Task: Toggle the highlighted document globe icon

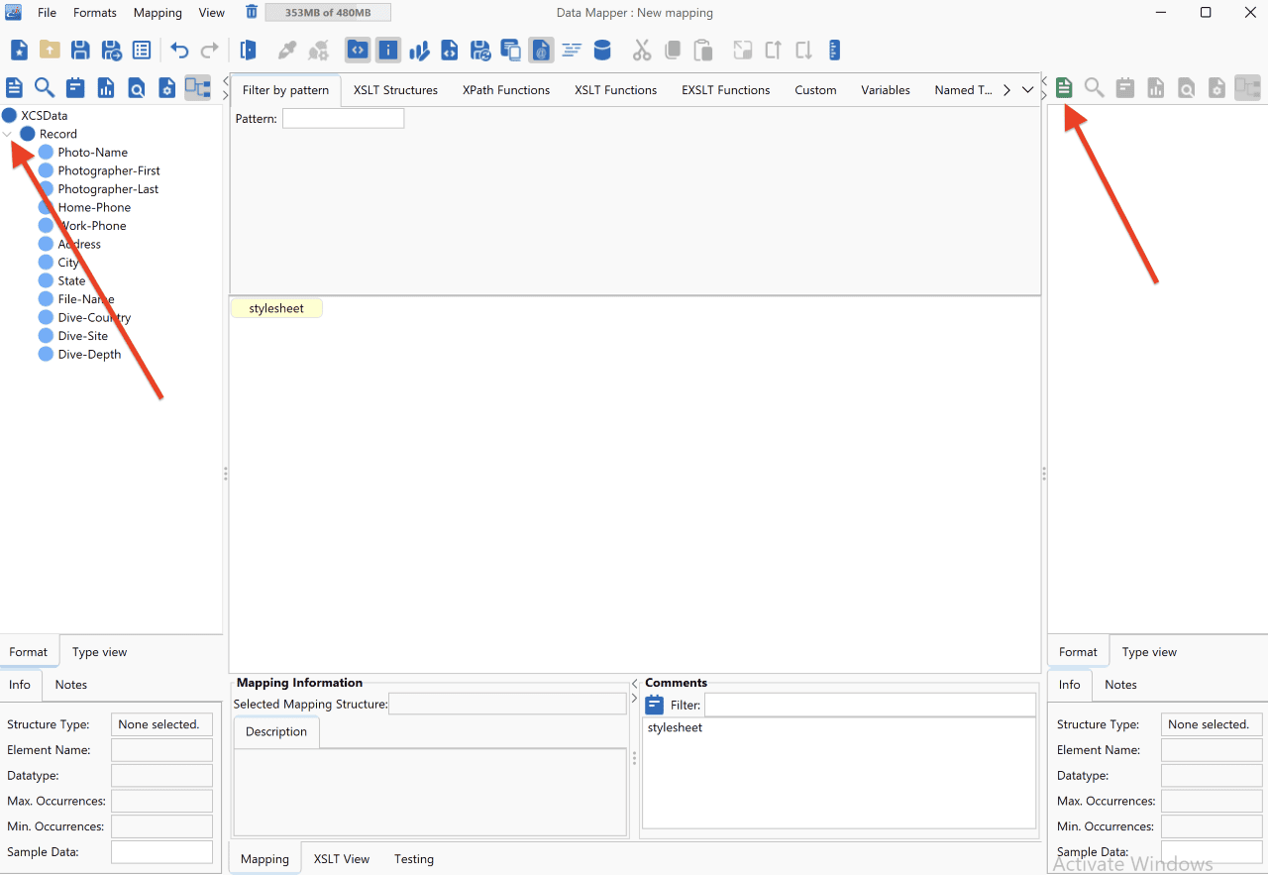Action: click(x=541, y=50)
